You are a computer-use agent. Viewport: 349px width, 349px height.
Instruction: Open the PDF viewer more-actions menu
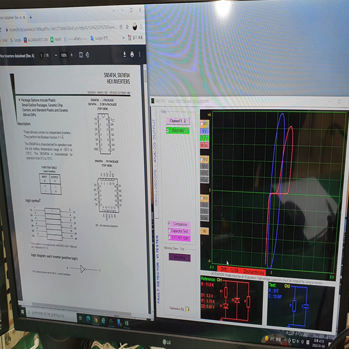point(140,54)
